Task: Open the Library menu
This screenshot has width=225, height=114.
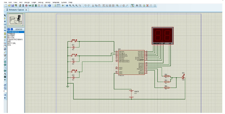Action: (x=48, y=2)
